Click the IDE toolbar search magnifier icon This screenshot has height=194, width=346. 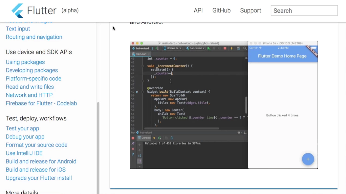tap(245, 48)
